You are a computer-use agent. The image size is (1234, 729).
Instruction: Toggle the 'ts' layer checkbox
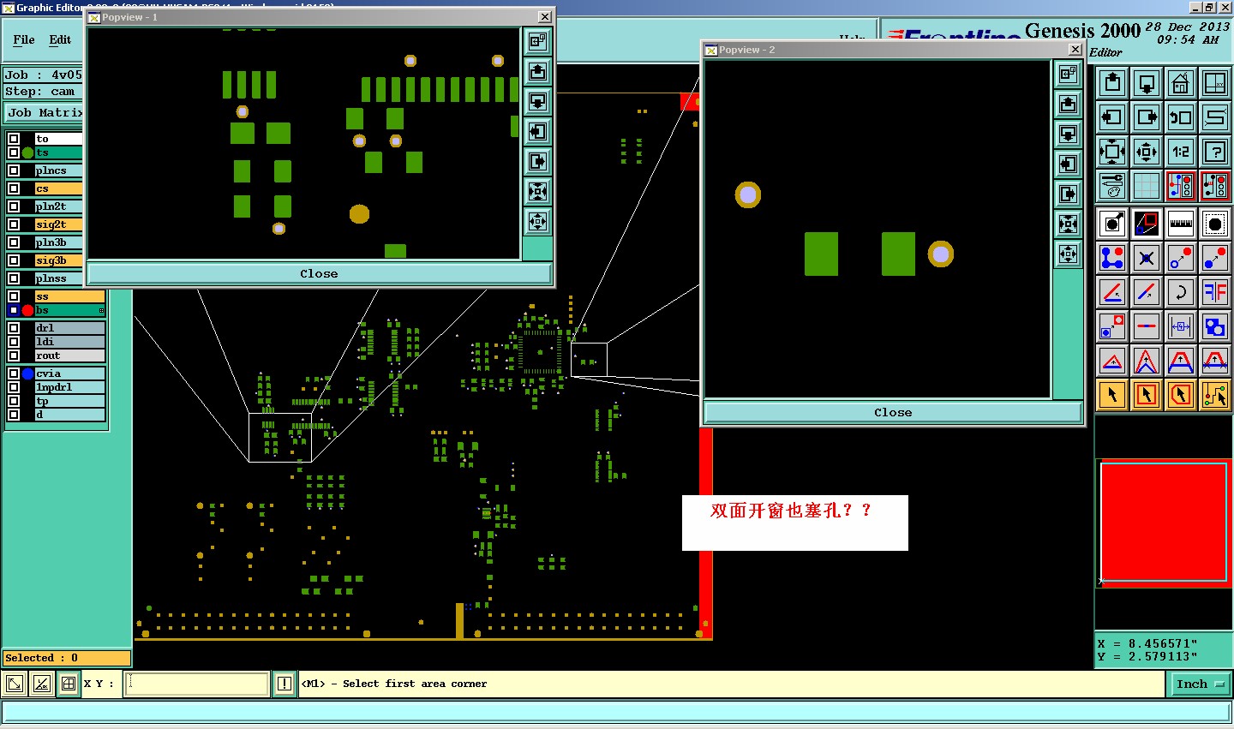(x=14, y=152)
